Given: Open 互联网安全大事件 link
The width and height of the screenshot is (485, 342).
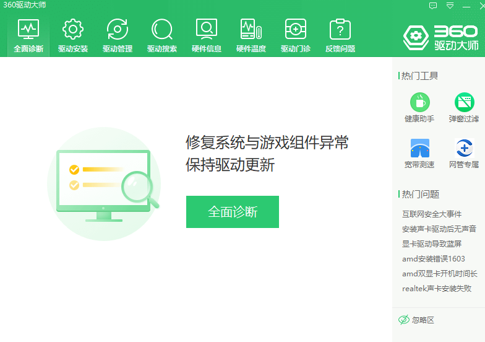Looking at the screenshot, I should [432, 214].
